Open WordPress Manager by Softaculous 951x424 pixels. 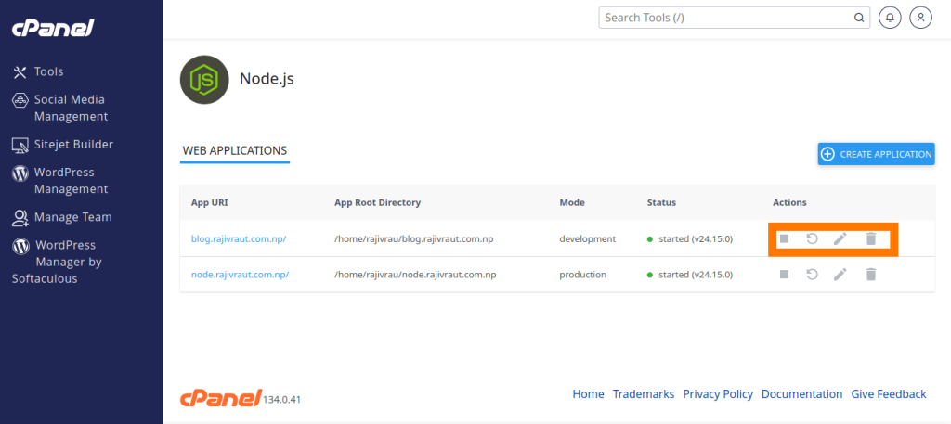[58, 262]
